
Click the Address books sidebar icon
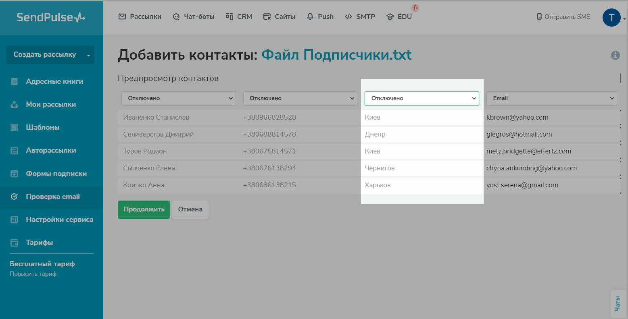14,81
